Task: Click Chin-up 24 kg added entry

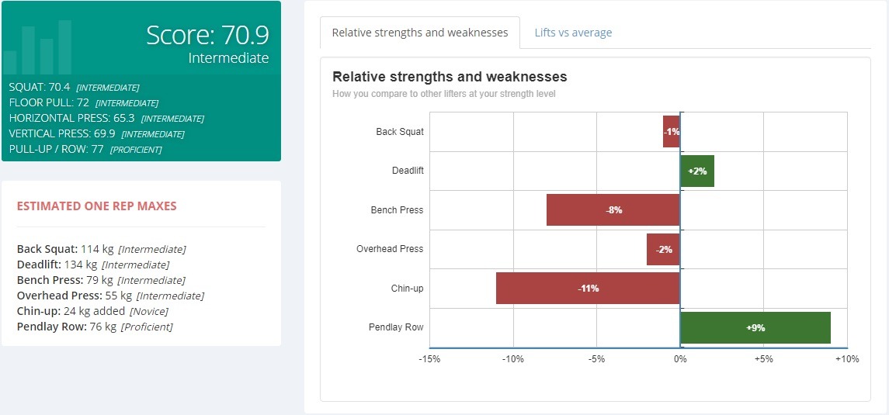Action: pyautogui.click(x=92, y=311)
